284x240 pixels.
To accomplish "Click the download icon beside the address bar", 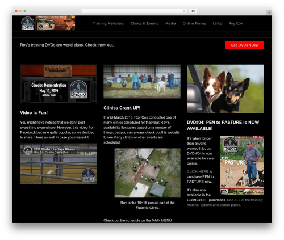I will click(x=193, y=11).
